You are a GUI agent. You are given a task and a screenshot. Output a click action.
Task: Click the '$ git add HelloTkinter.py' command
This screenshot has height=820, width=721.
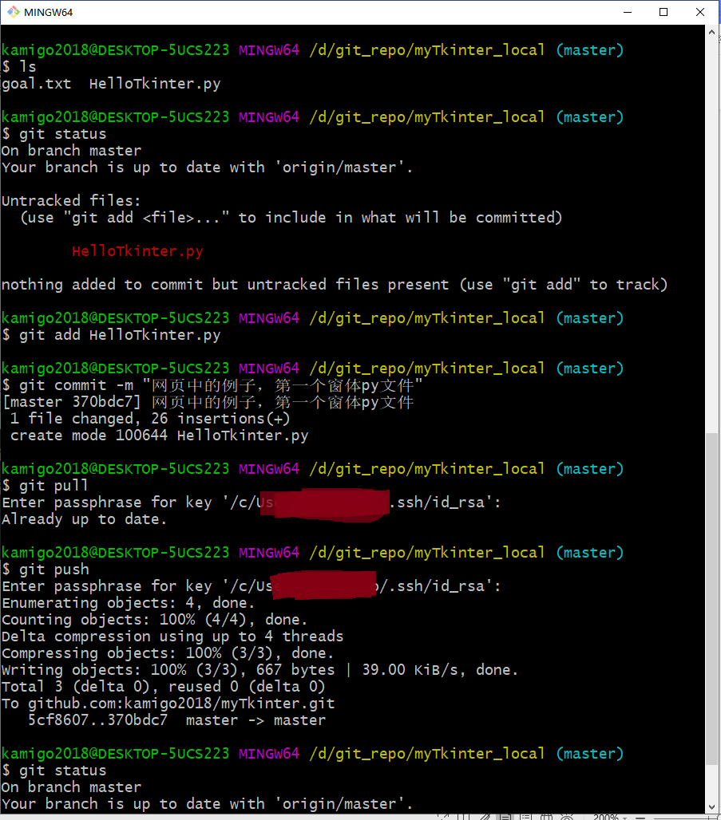(x=111, y=335)
